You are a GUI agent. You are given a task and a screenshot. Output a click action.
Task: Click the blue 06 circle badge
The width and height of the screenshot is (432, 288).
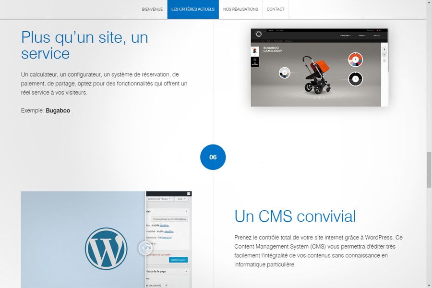(213, 157)
